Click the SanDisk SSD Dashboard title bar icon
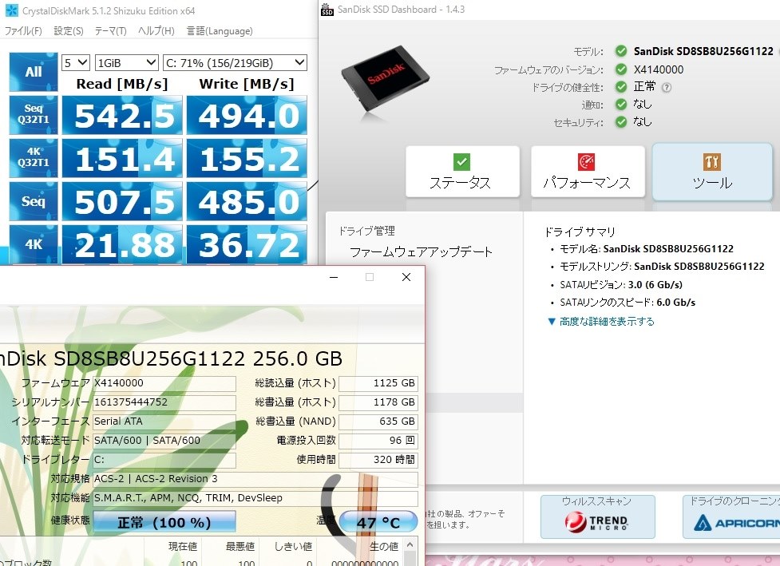The image size is (780, 566). (327, 9)
